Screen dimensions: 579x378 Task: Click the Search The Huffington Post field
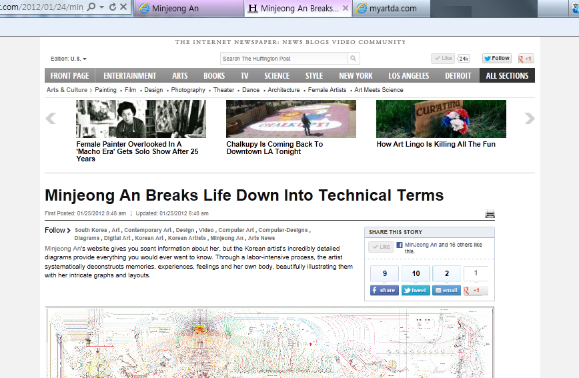tap(284, 58)
